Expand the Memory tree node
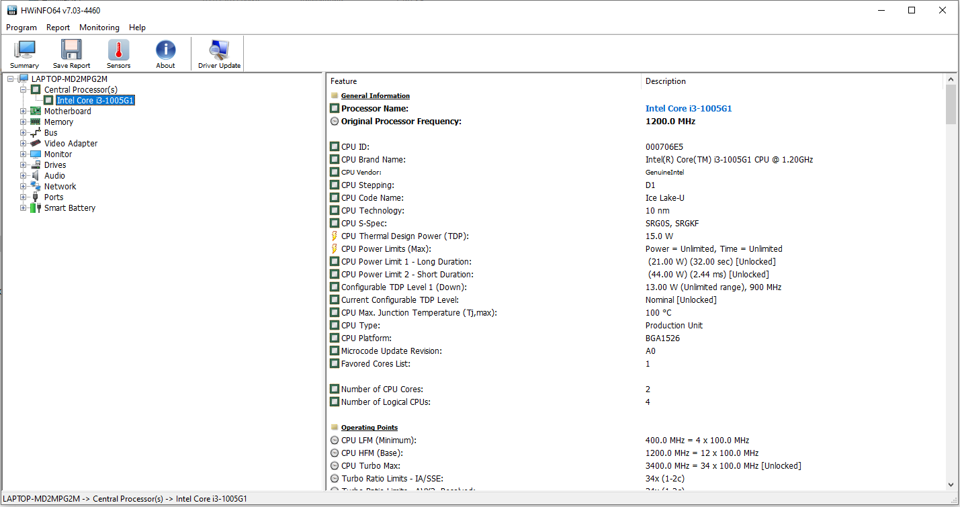 [x=24, y=122]
